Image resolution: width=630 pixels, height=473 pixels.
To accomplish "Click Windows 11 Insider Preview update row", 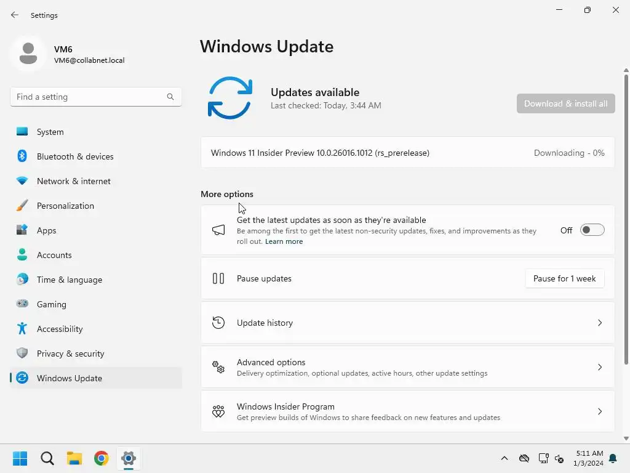I will click(407, 153).
